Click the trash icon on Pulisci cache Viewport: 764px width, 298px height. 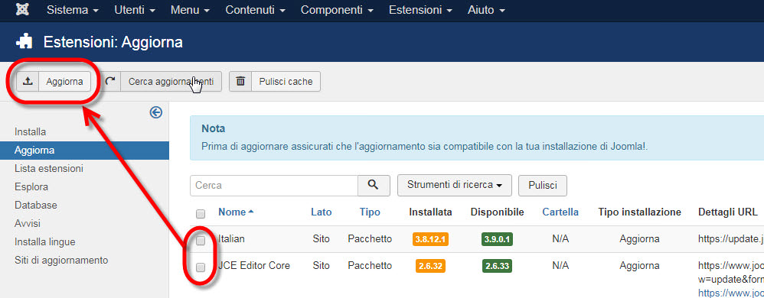point(240,82)
